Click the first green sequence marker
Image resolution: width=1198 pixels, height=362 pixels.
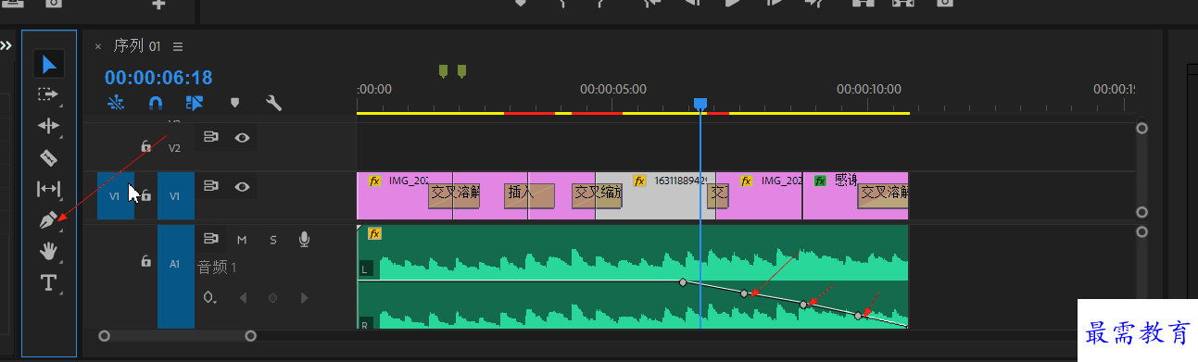click(x=443, y=70)
